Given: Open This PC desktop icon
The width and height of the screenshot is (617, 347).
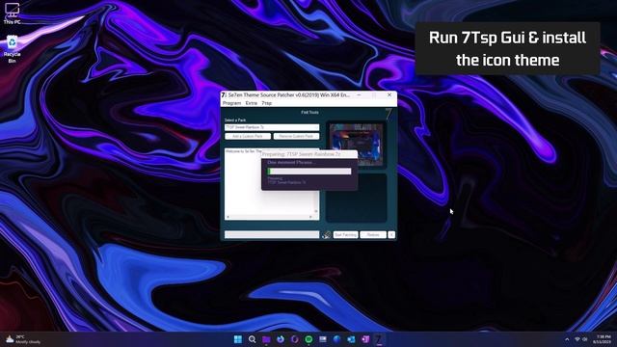Looking at the screenshot, I should click(x=12, y=13).
